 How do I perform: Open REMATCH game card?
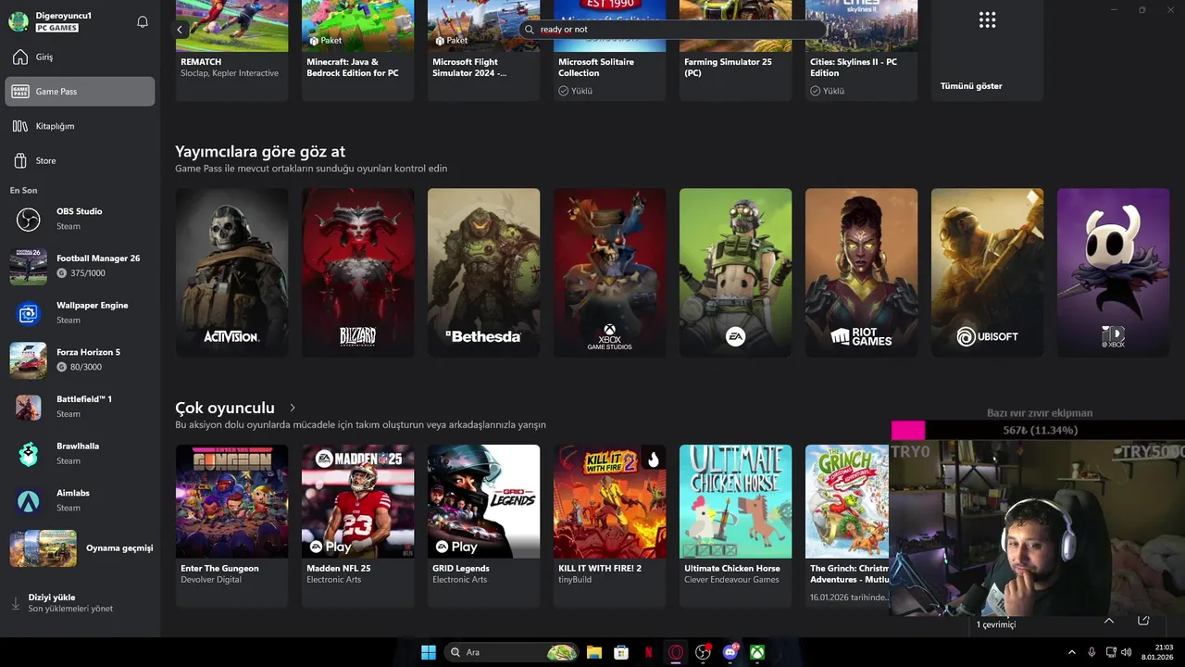click(x=231, y=50)
